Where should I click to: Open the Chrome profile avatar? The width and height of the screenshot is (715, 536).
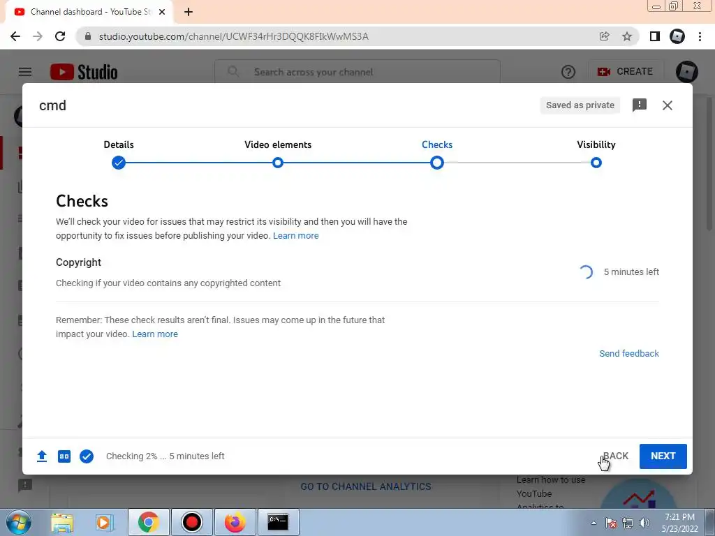pyautogui.click(x=677, y=36)
